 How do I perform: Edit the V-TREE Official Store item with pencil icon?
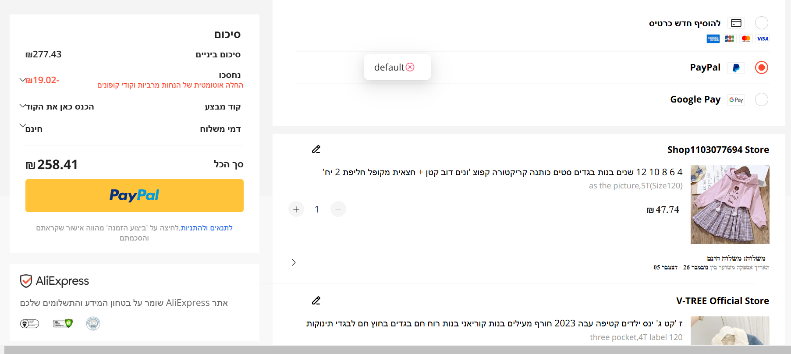click(x=316, y=301)
